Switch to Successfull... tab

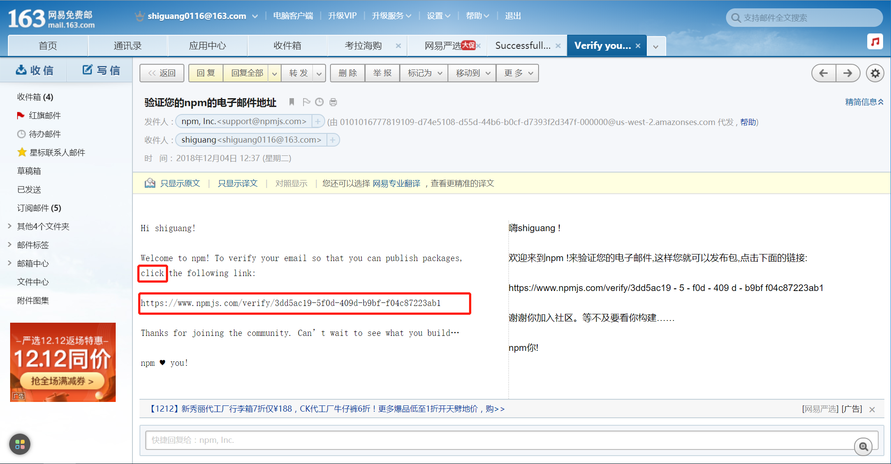(x=522, y=46)
